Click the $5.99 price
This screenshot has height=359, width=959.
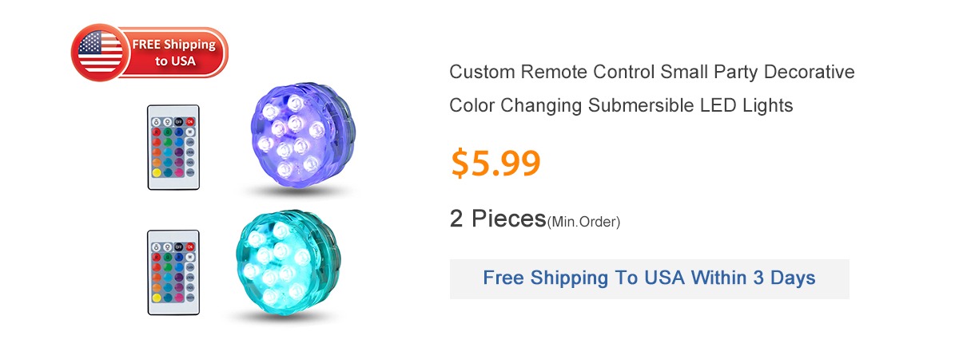495,163
